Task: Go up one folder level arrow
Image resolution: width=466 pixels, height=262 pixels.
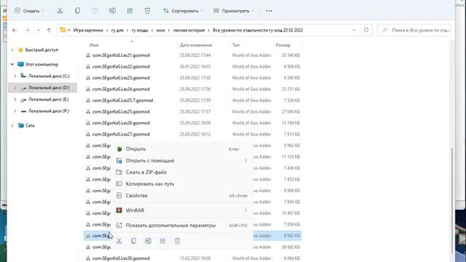Action: [x=49, y=30]
